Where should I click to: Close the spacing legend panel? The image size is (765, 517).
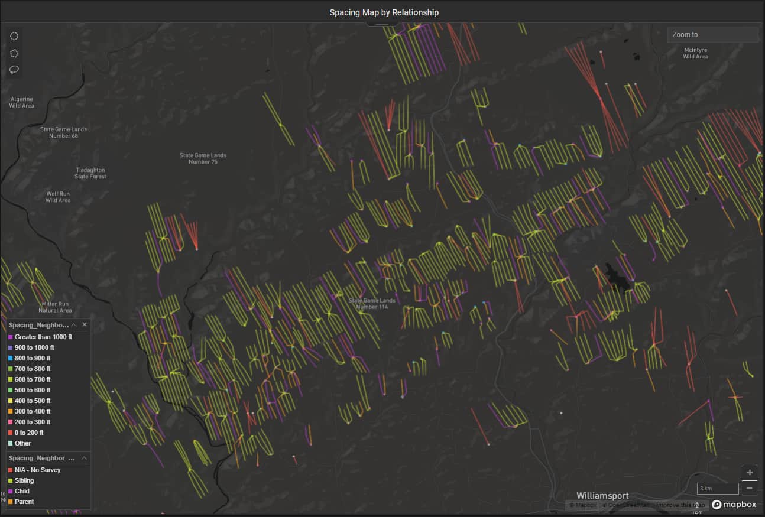(85, 325)
